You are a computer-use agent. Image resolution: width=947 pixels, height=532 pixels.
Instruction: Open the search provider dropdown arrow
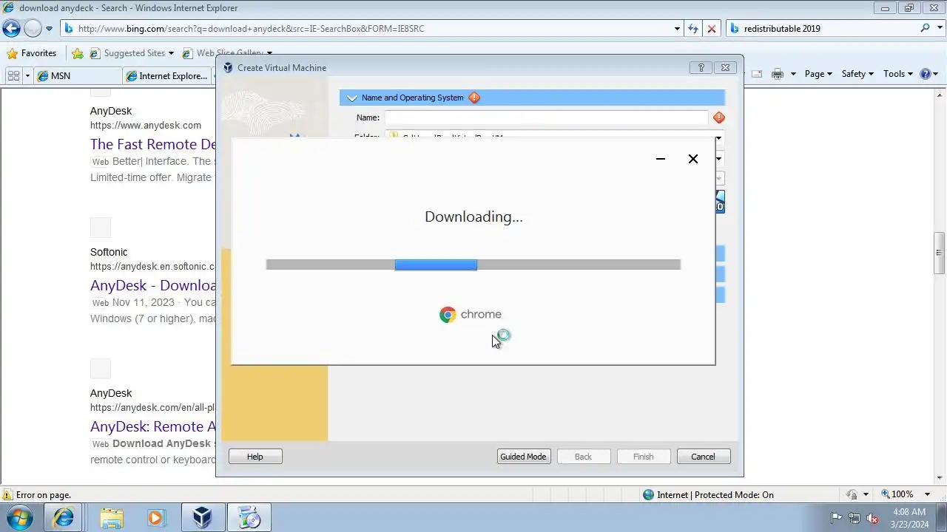(938, 29)
